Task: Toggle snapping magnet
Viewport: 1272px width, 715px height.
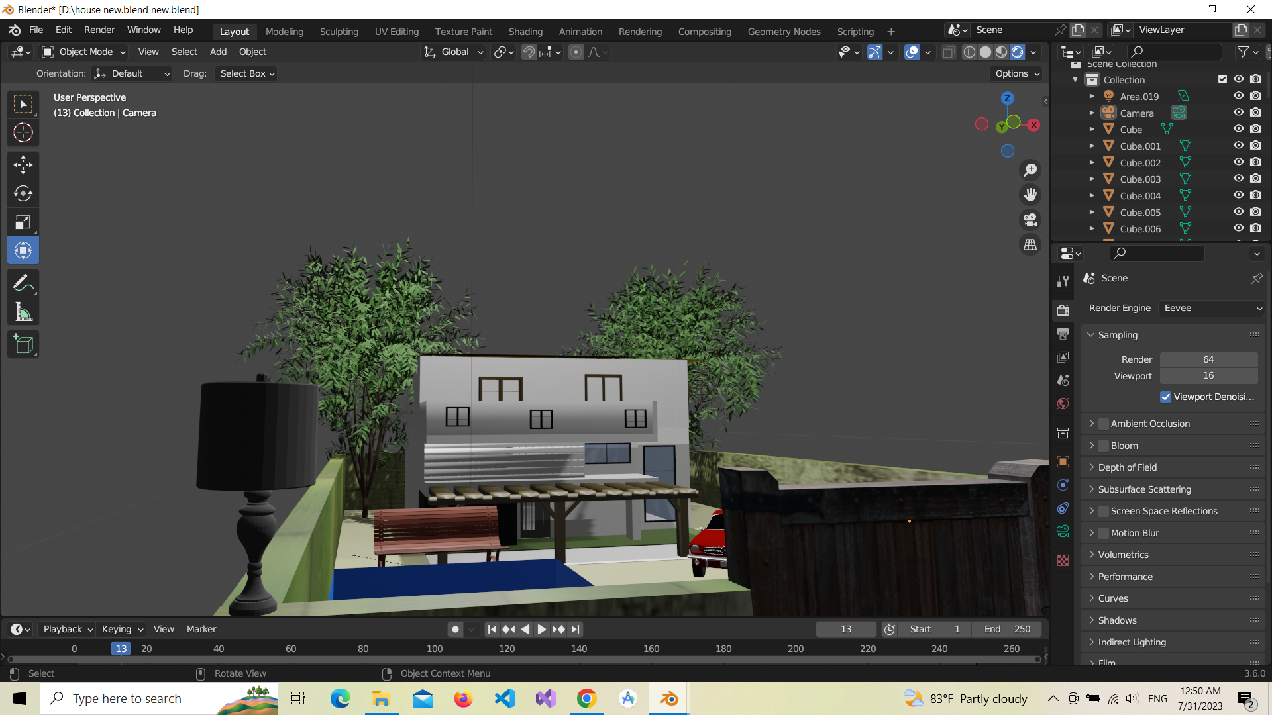Action: 529,52
